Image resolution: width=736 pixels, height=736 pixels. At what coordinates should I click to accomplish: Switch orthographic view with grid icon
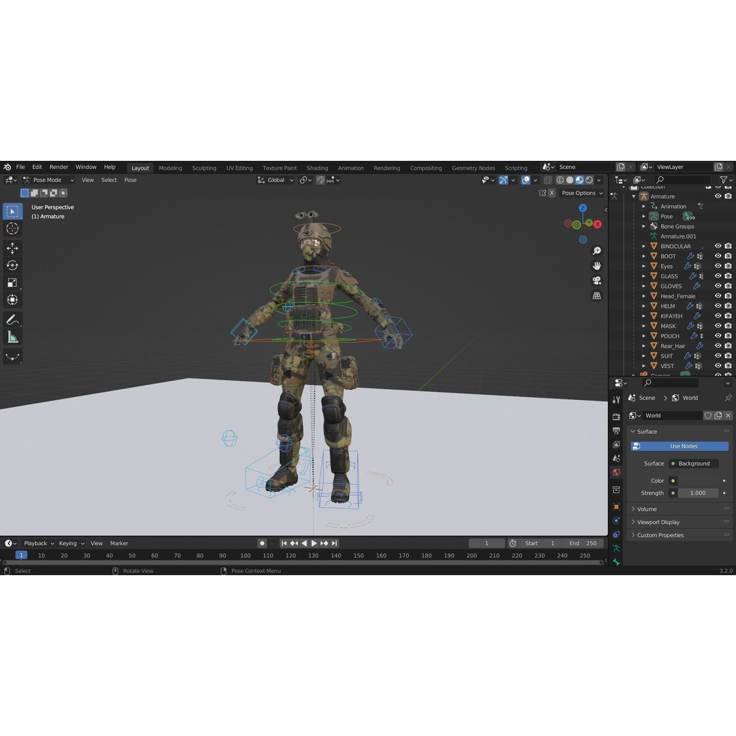[x=596, y=296]
